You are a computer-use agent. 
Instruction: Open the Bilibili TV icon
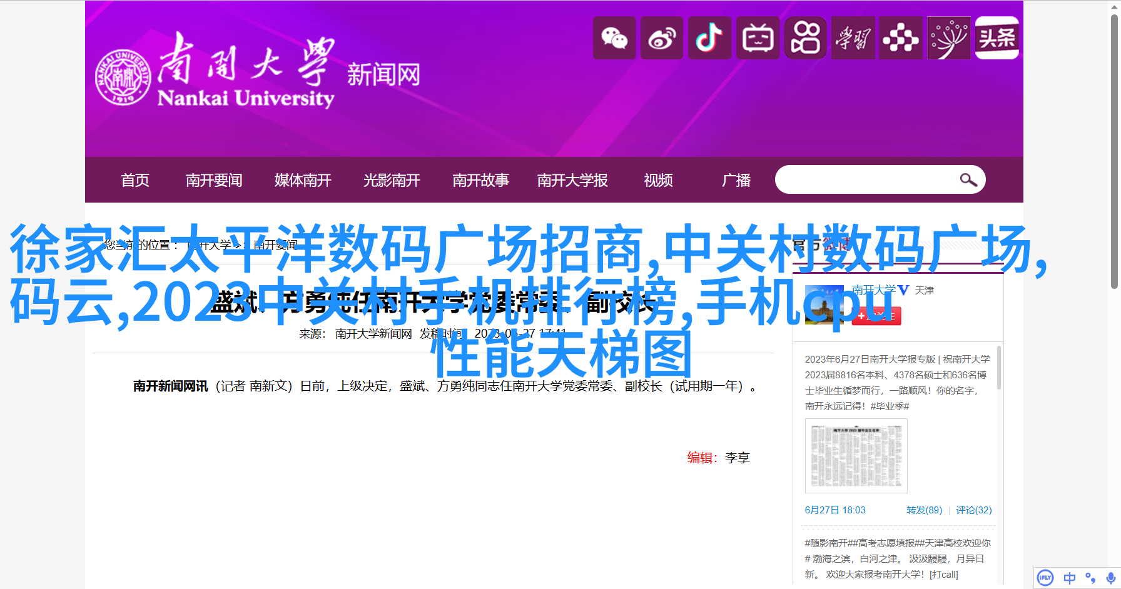tap(758, 38)
